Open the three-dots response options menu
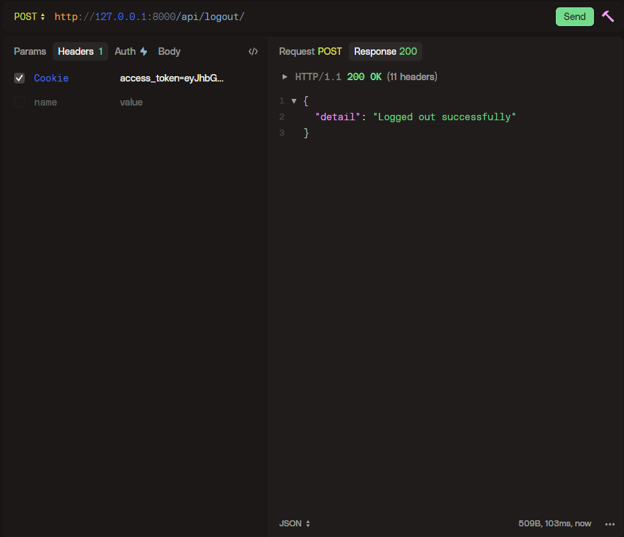 [x=609, y=524]
